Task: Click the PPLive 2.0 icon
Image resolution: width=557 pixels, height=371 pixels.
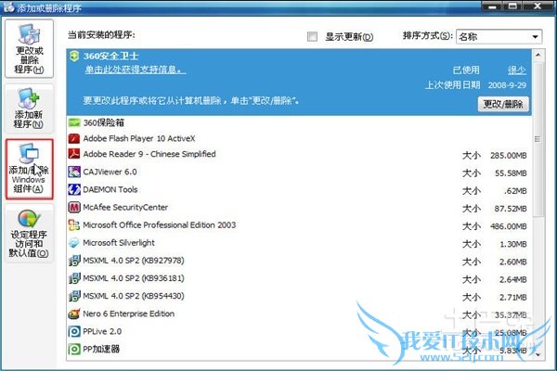Action: (74, 332)
